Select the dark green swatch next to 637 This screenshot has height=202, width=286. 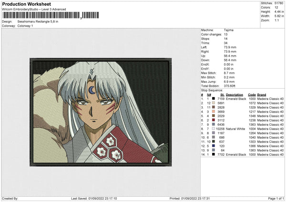pyautogui.click(x=214, y=141)
